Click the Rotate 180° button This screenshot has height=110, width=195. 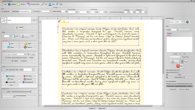102,108
